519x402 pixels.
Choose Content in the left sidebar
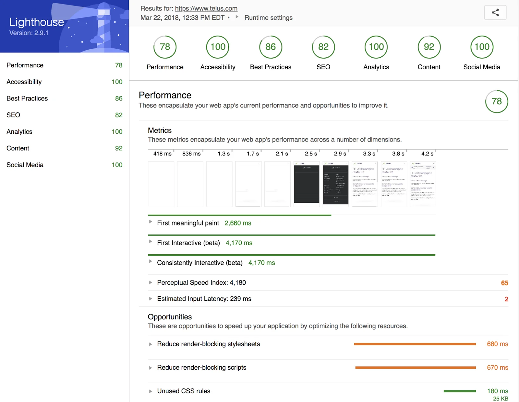coord(65,148)
